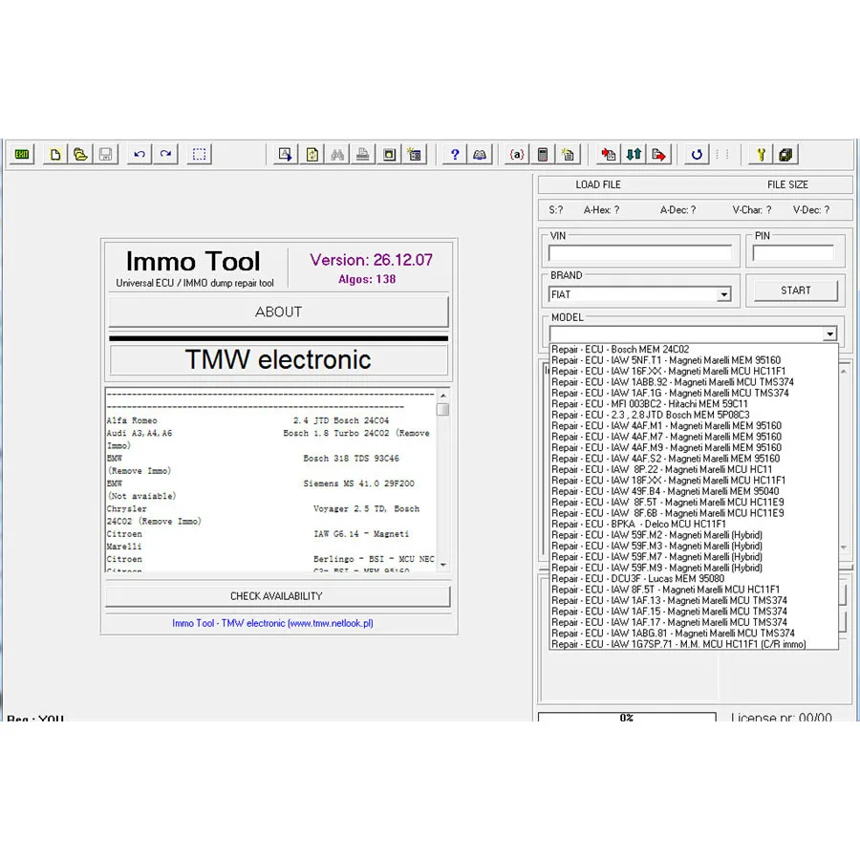Select Repair ECU Bosch MEM 24C02
Screen dimensions: 860x860
[694, 350]
